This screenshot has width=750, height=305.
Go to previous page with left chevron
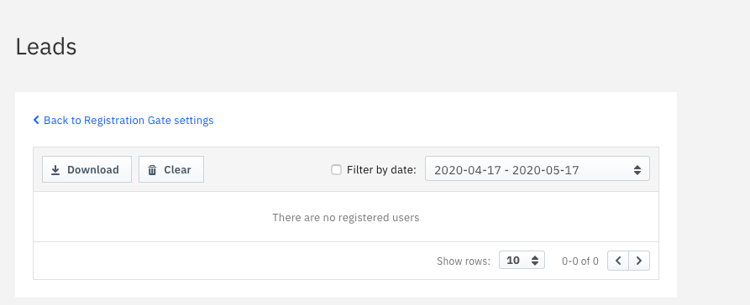coord(618,261)
